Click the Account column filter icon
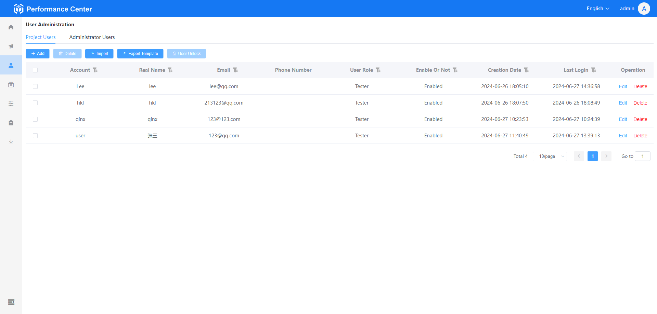This screenshot has height=314, width=657. pos(95,70)
